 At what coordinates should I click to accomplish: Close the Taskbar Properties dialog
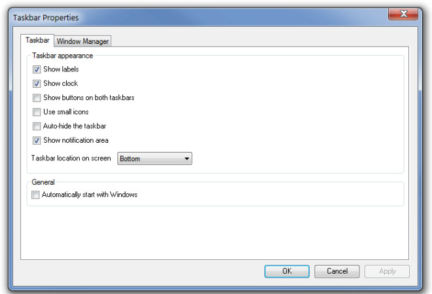[403, 14]
